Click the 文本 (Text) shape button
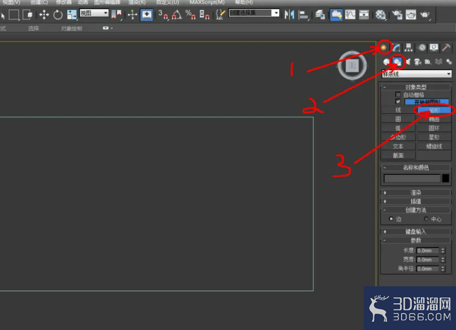This screenshot has height=330, width=456. 398,146
